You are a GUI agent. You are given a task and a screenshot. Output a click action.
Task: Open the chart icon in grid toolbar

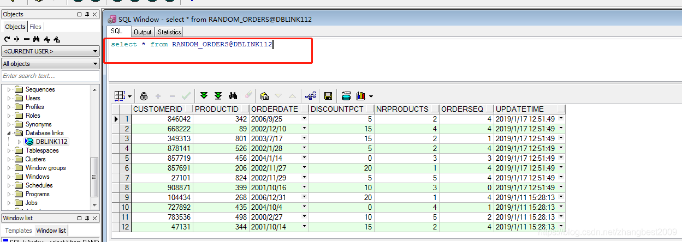click(x=360, y=96)
